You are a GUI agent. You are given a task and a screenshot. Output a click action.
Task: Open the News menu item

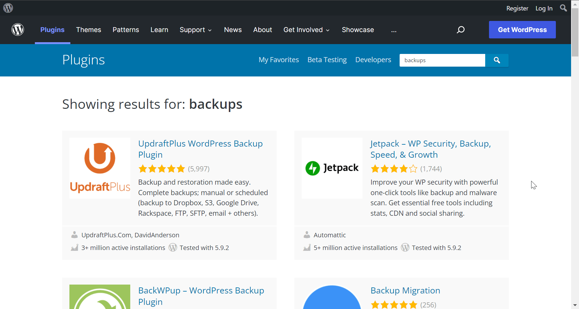click(x=233, y=30)
